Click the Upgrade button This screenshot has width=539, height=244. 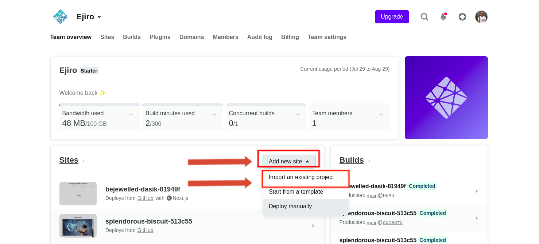392,17
